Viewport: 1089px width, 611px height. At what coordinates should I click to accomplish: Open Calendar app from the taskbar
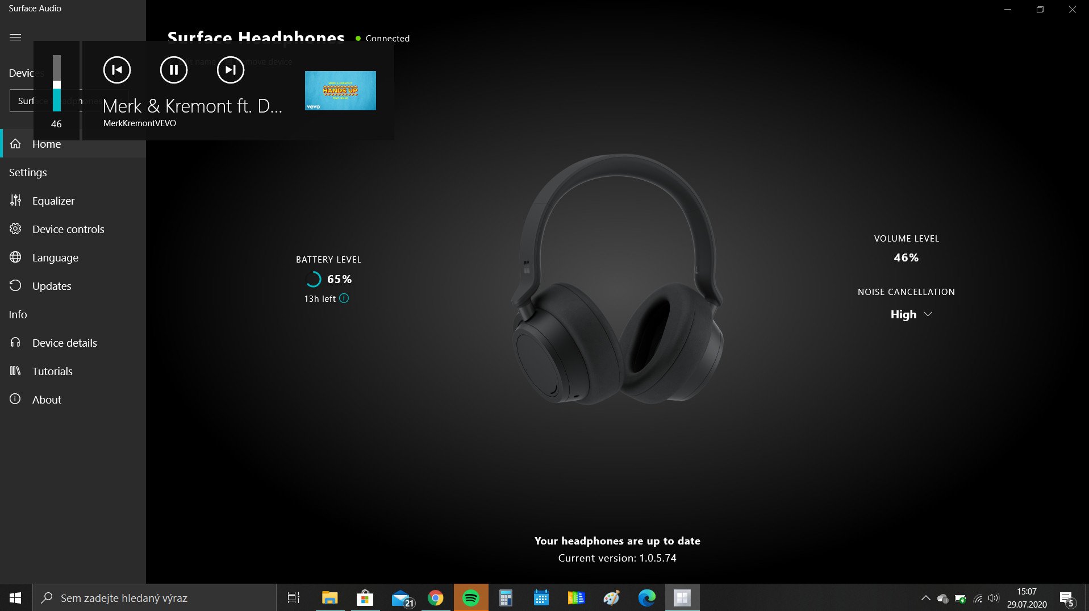pos(541,598)
